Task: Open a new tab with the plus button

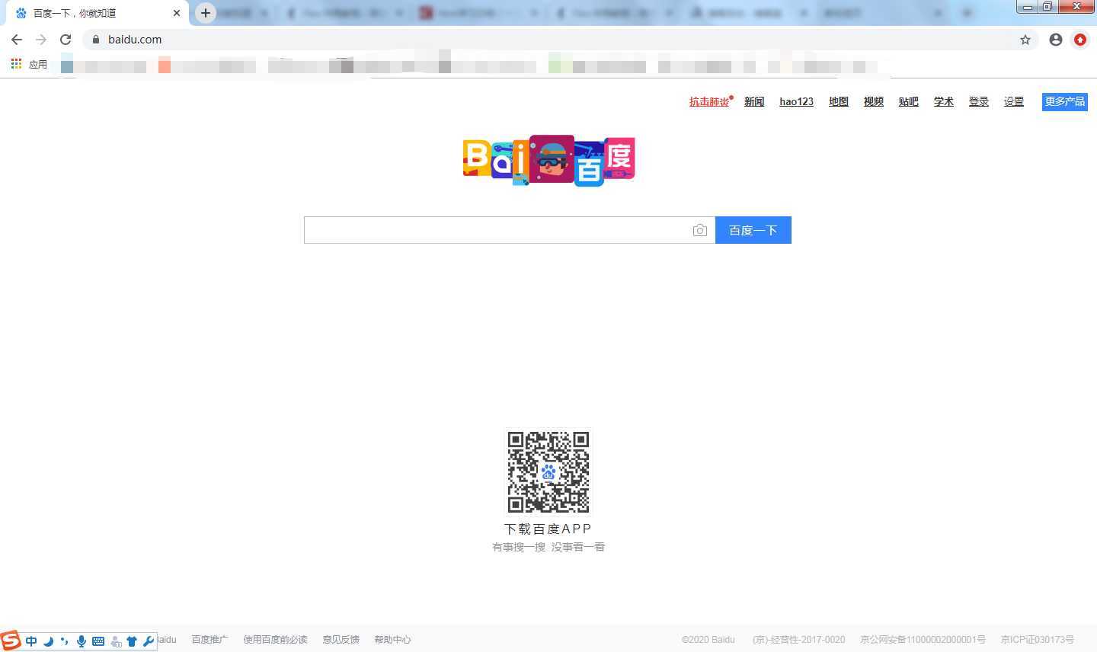Action: pos(206,13)
